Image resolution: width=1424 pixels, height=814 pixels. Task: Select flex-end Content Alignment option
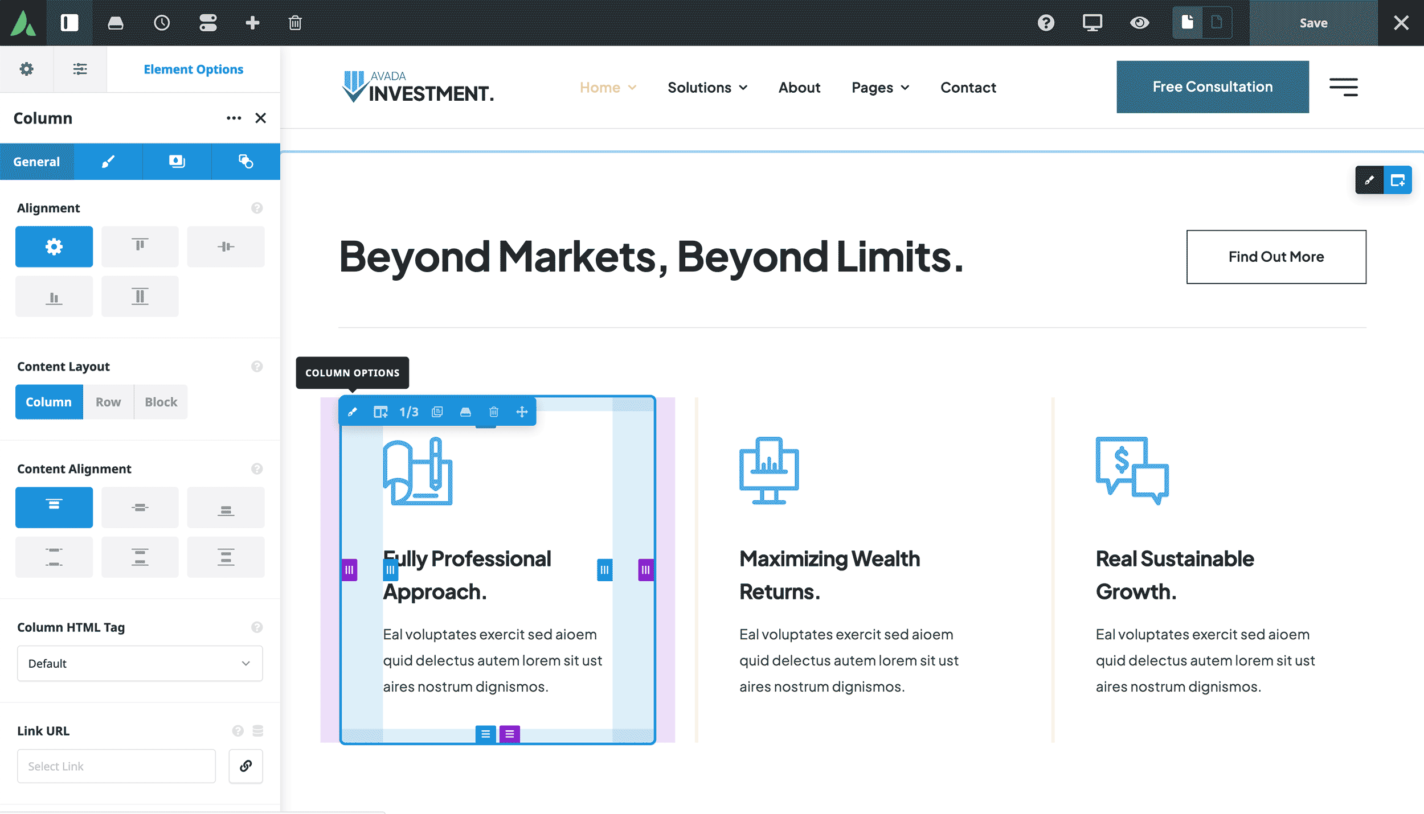click(226, 507)
